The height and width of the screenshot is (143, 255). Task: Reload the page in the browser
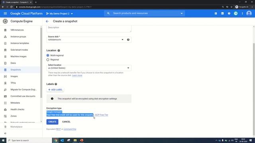(x=11, y=7)
